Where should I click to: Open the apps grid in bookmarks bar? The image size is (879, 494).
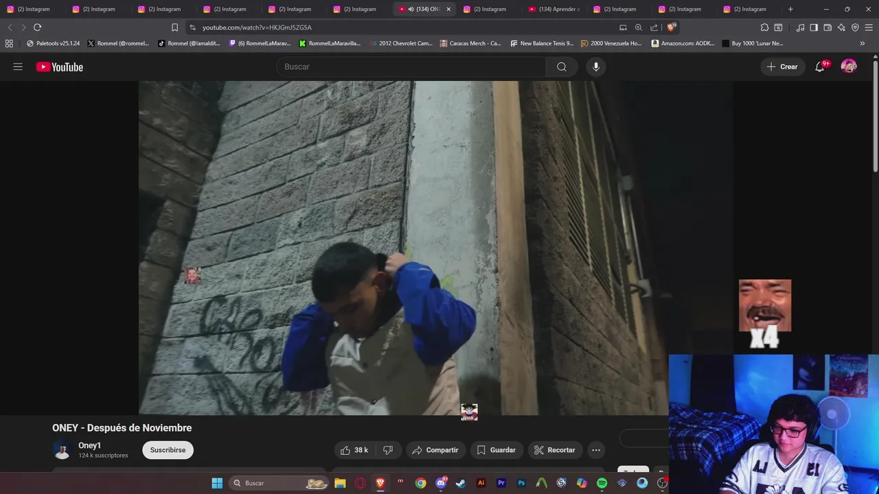coord(9,43)
